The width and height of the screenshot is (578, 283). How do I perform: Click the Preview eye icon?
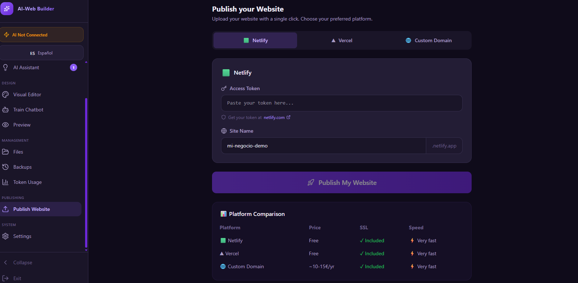point(5,125)
